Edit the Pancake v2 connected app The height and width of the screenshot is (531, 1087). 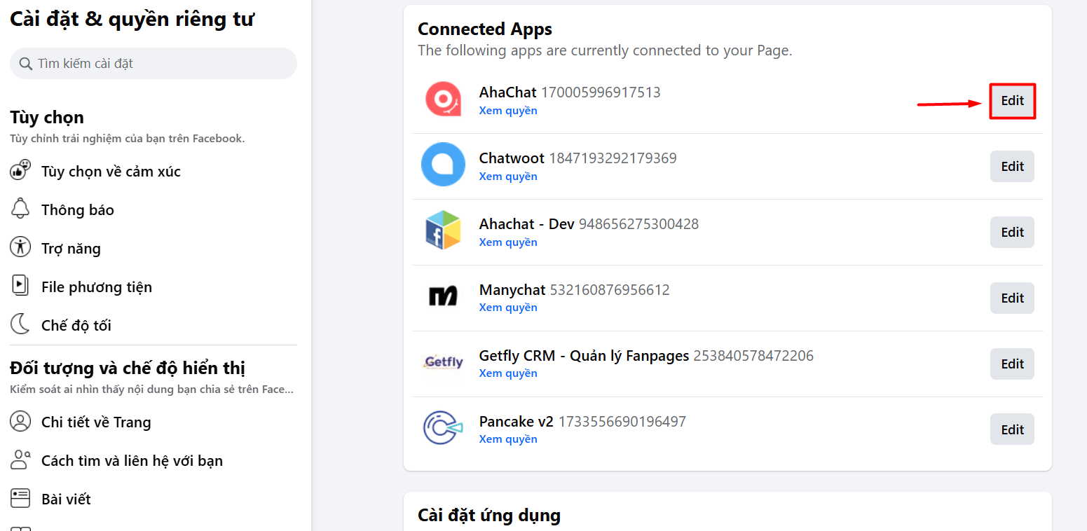pyautogui.click(x=1012, y=429)
